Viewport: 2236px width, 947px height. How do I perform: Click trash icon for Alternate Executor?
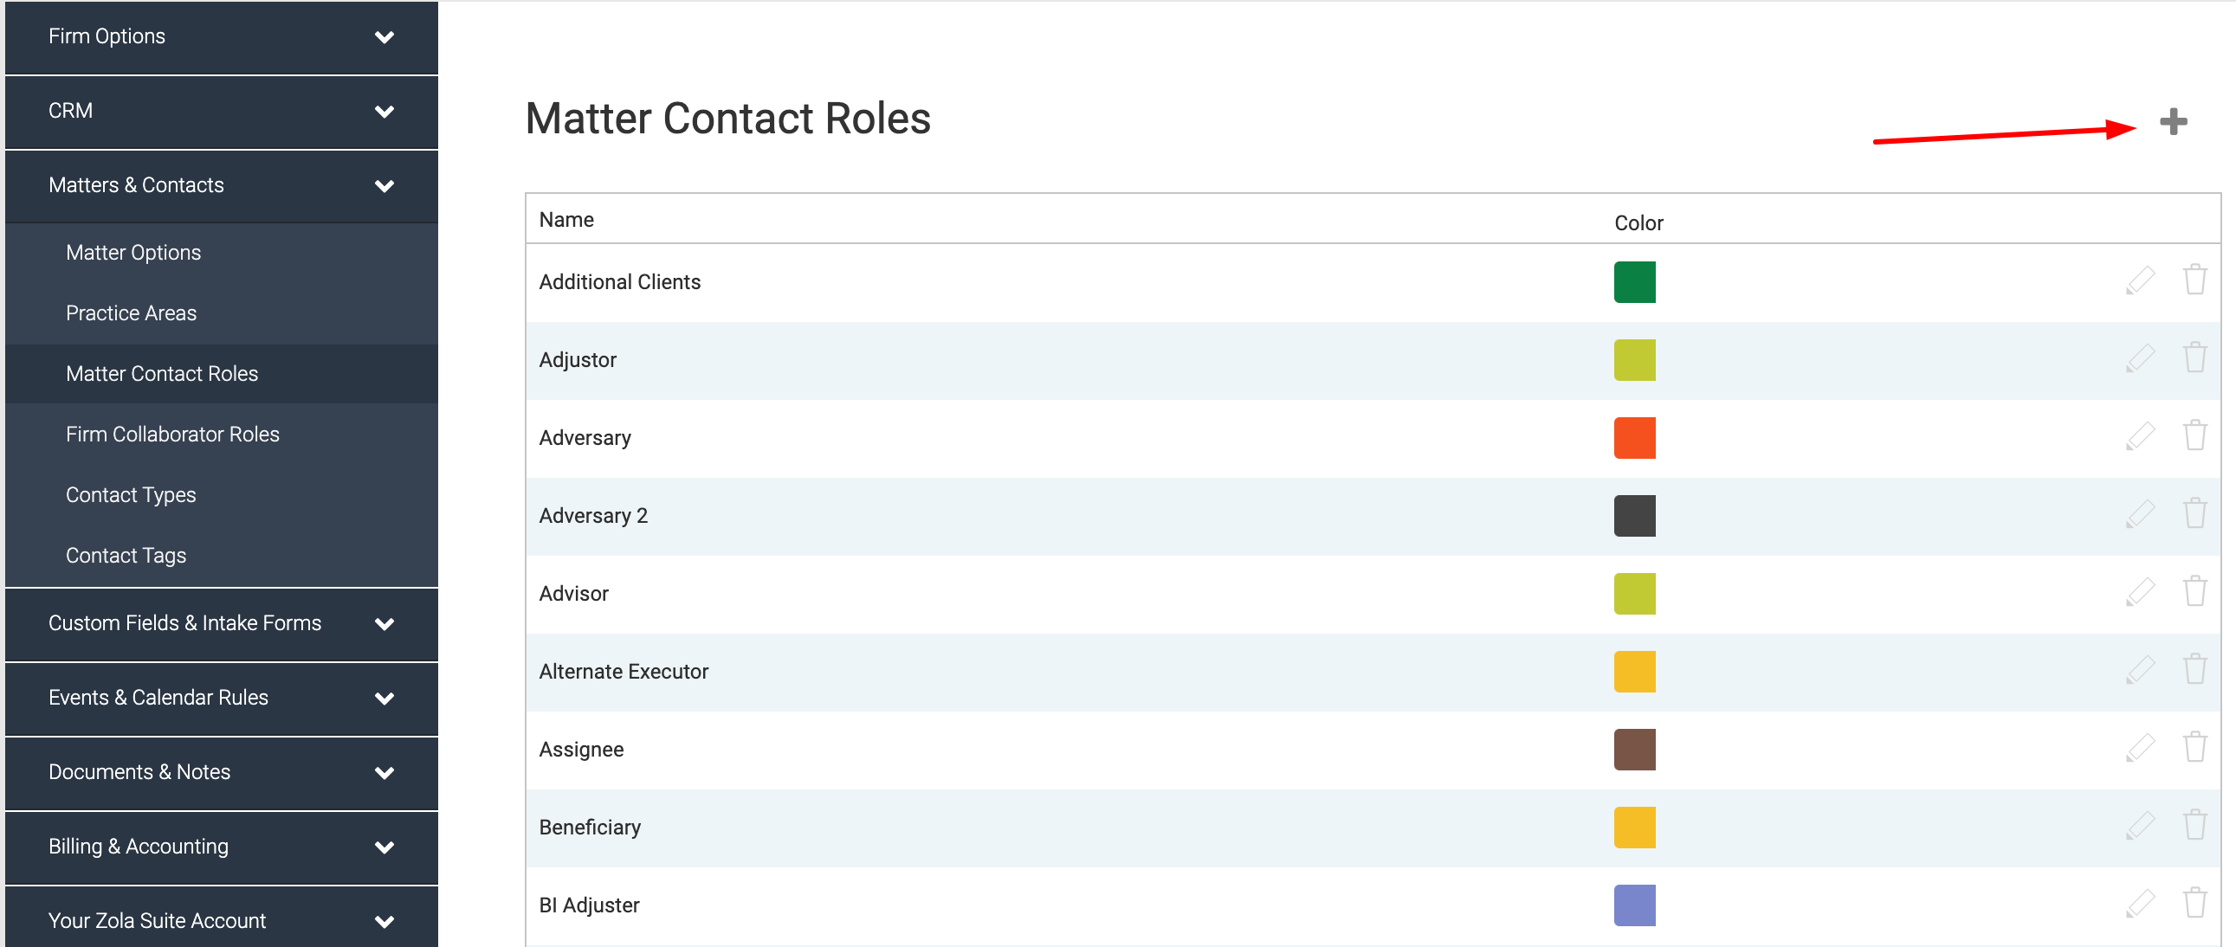[2194, 669]
